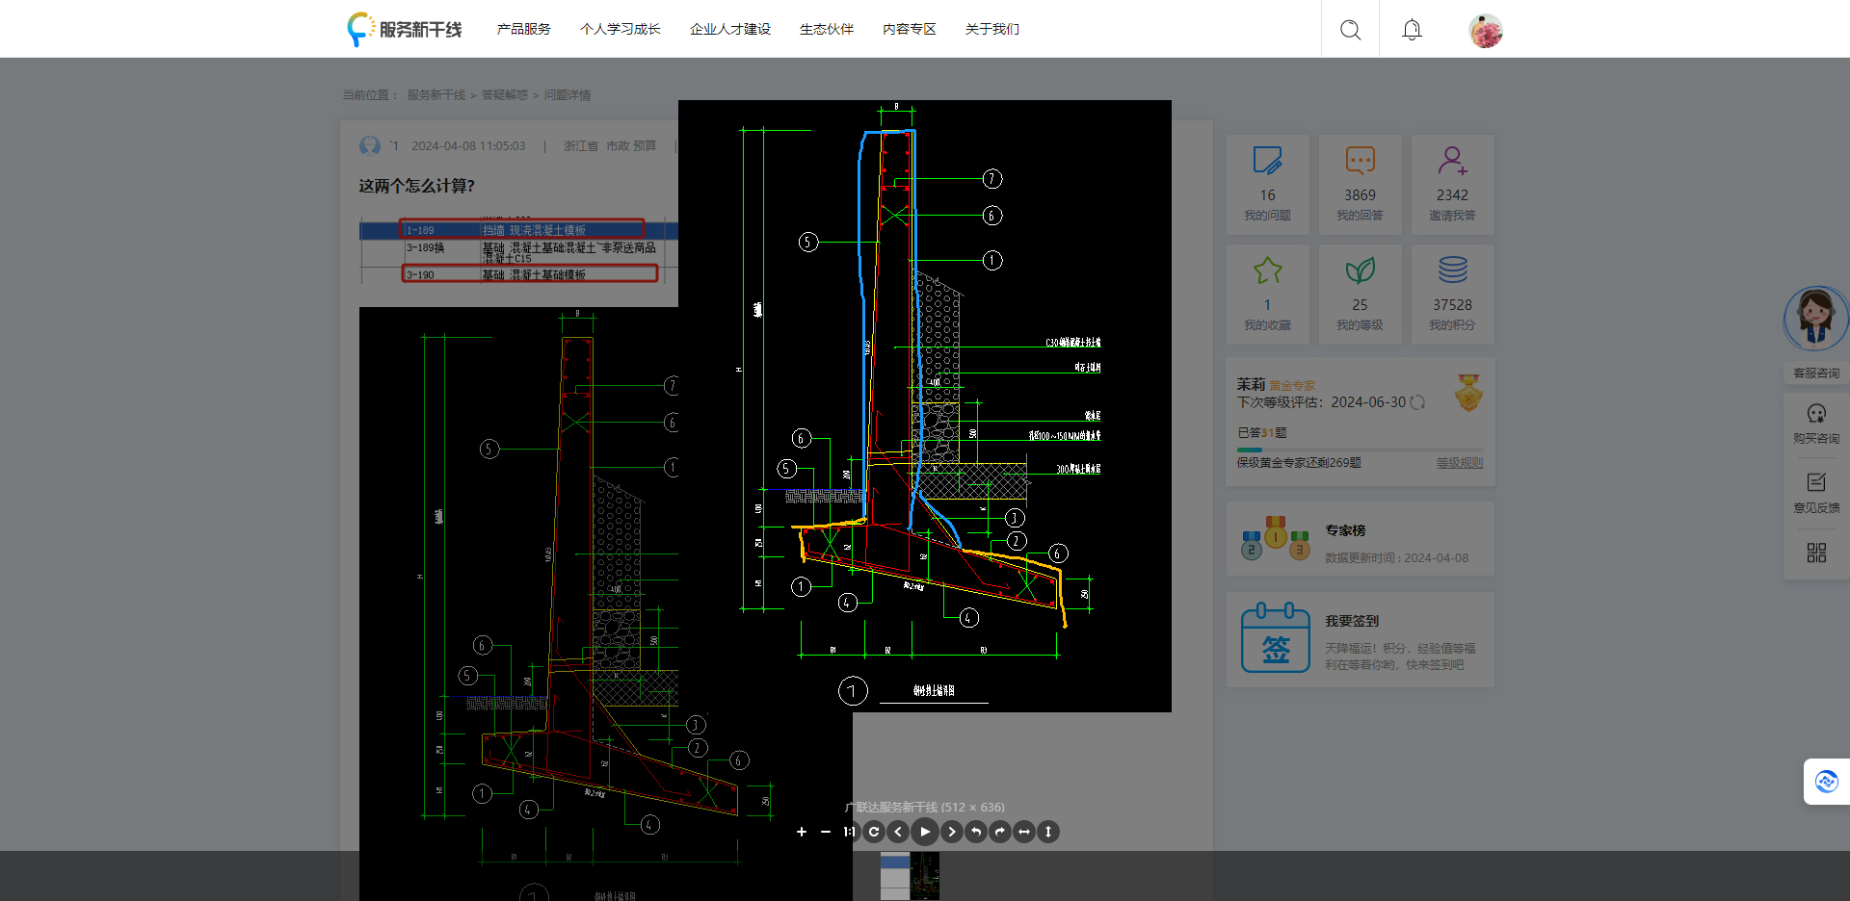Open the user avatar profile menu

point(1486,31)
